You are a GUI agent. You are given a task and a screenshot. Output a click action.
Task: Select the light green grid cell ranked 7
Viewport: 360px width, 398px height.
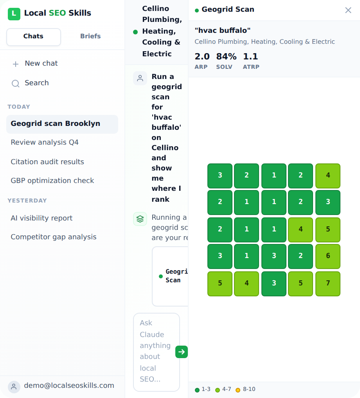click(x=328, y=283)
